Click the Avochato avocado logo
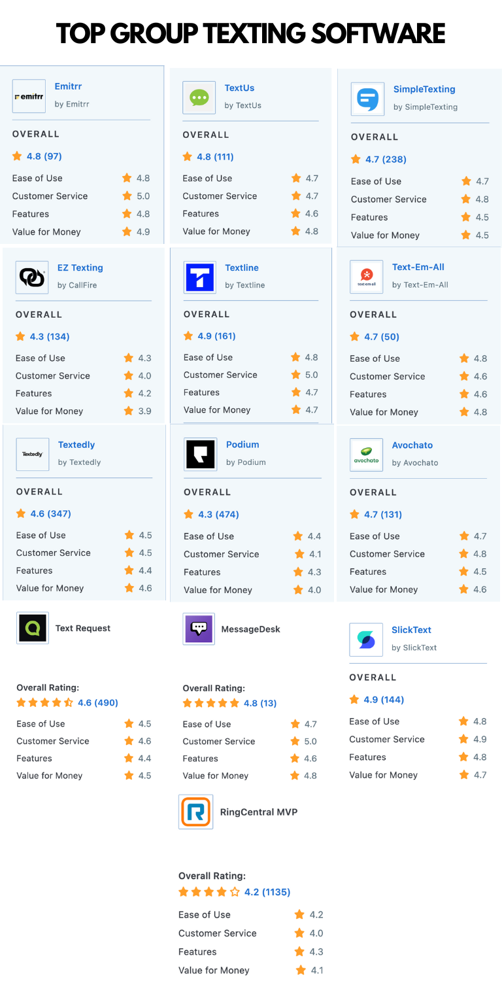The image size is (502, 981). click(366, 455)
